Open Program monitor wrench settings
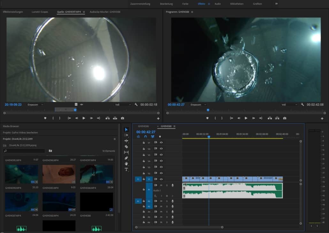329x233 pixels. 302,105
